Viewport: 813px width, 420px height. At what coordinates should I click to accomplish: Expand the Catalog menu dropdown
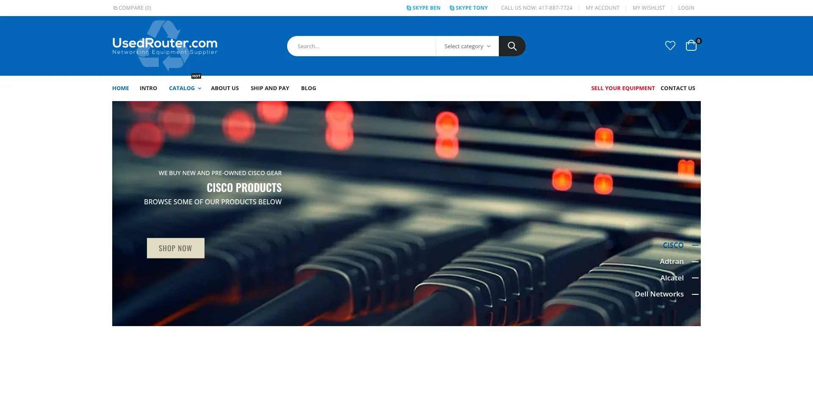[185, 88]
